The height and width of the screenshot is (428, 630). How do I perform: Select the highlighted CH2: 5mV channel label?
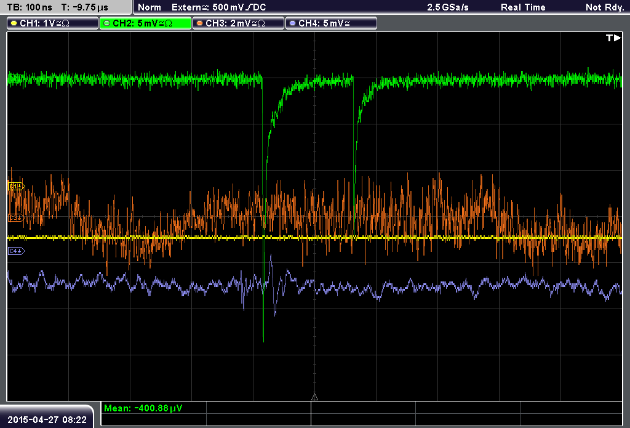[x=145, y=23]
